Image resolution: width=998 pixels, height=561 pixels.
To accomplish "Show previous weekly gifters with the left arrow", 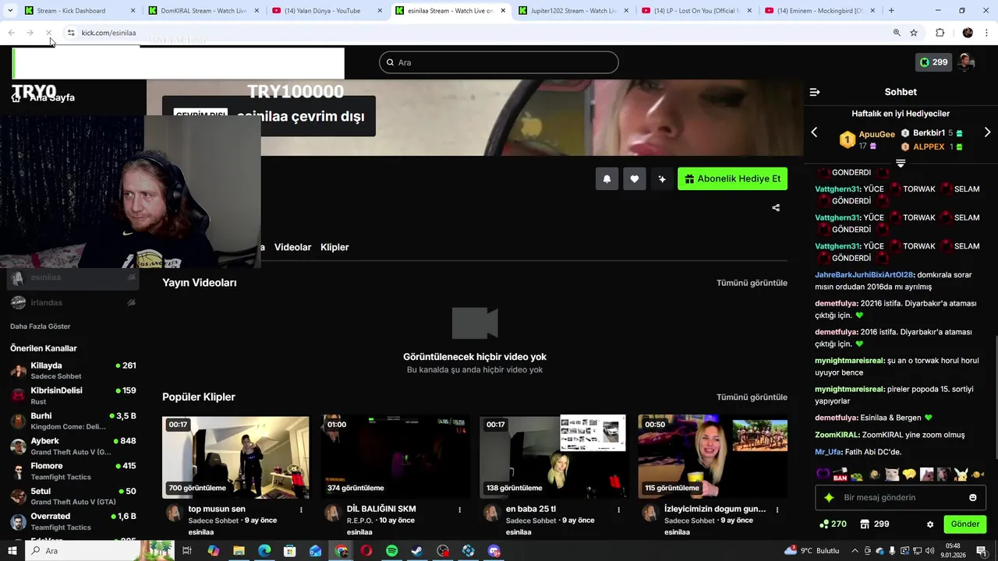I will point(814,132).
